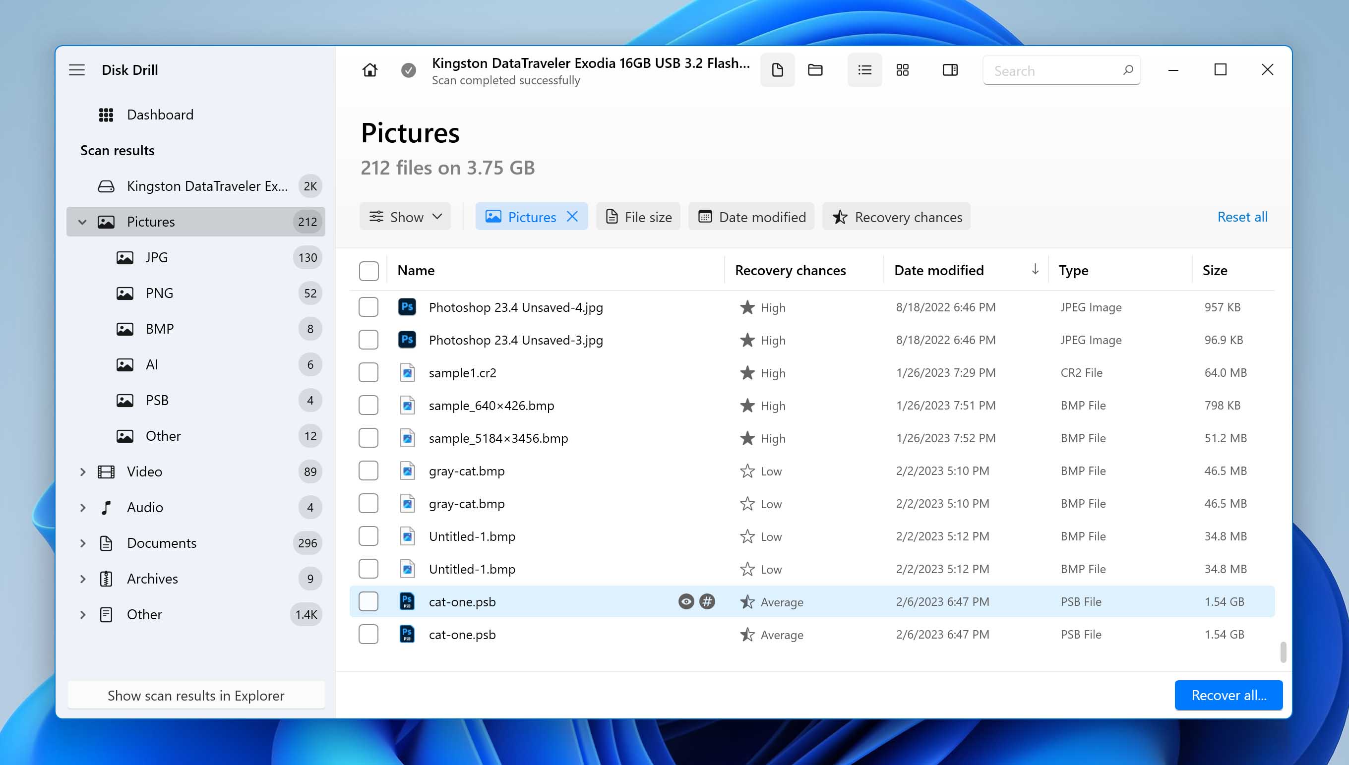
Task: Open the File size filter
Action: coord(638,217)
